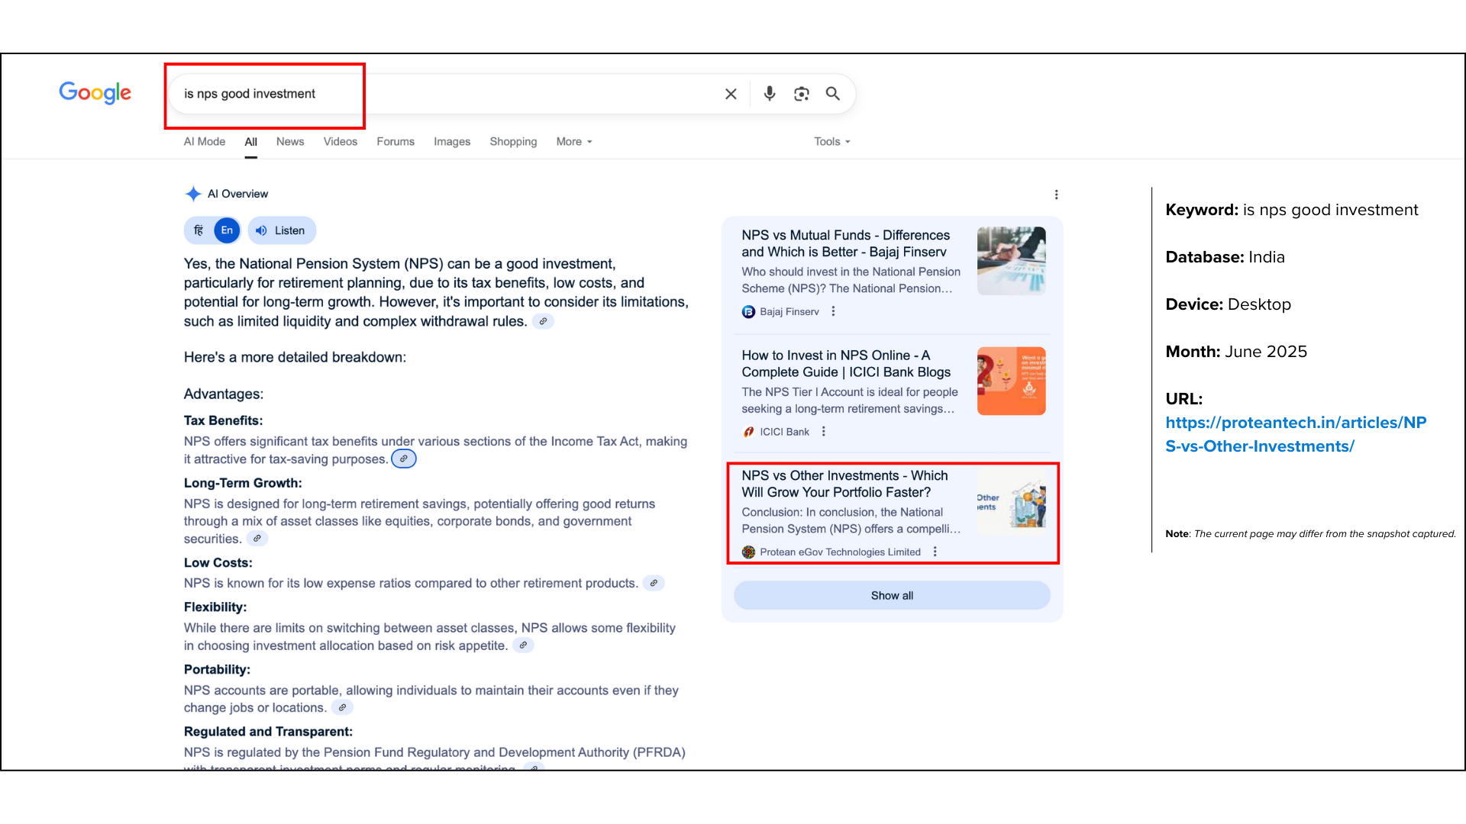Screen dimensions: 1466x824
Task: Click the Month: June 2025 text
Action: 1236,352
